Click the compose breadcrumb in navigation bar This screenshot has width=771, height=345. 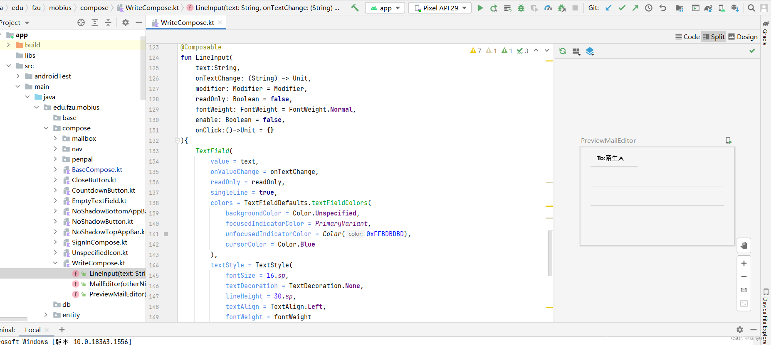tap(94, 7)
